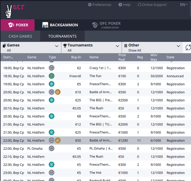Screen dimensions: 191x181
Task: Click rebuy icon in The Hot row
Action: pos(52,173)
